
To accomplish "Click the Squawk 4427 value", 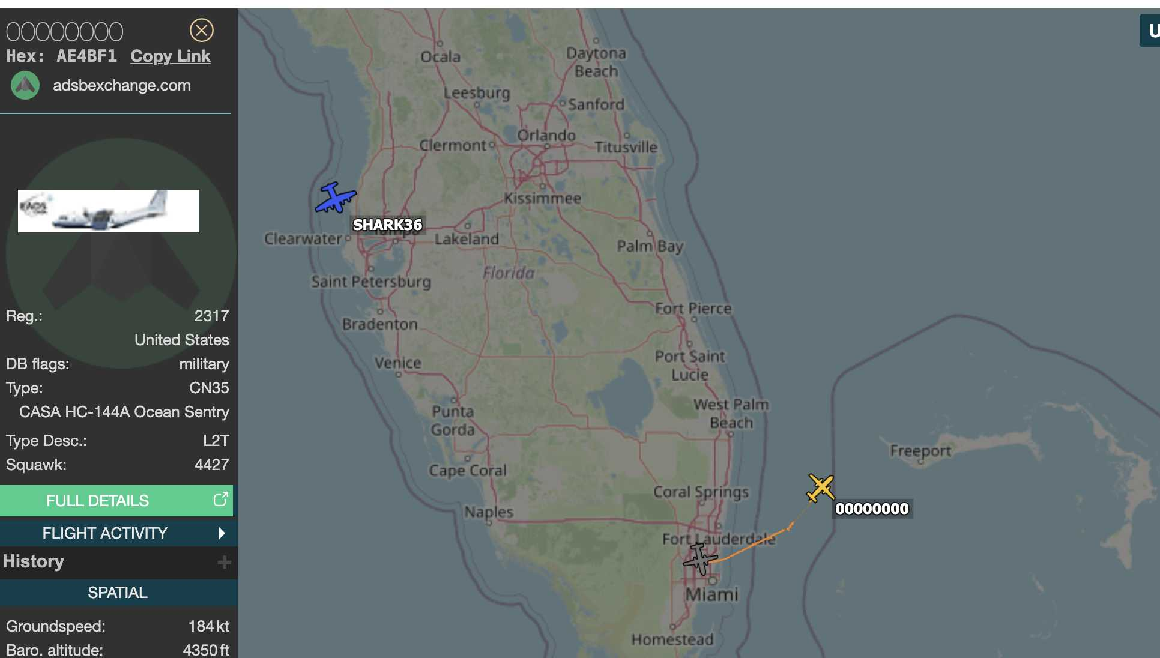I will pos(211,465).
